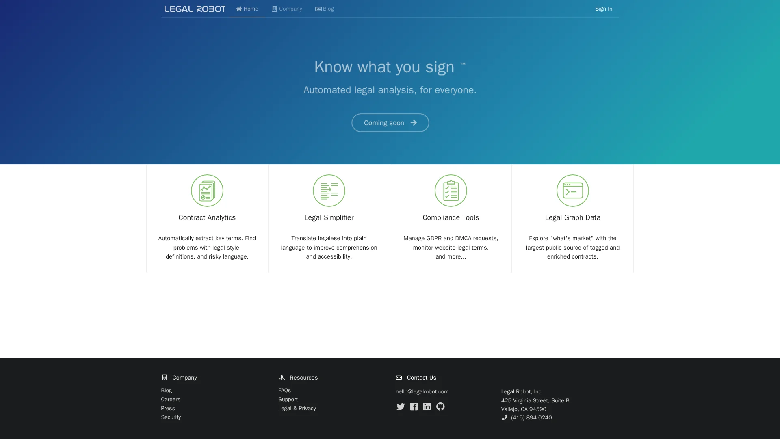Click the Legal Robot logo

(195, 9)
